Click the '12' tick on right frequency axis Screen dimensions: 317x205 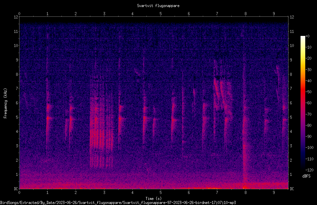(x=292, y=17)
